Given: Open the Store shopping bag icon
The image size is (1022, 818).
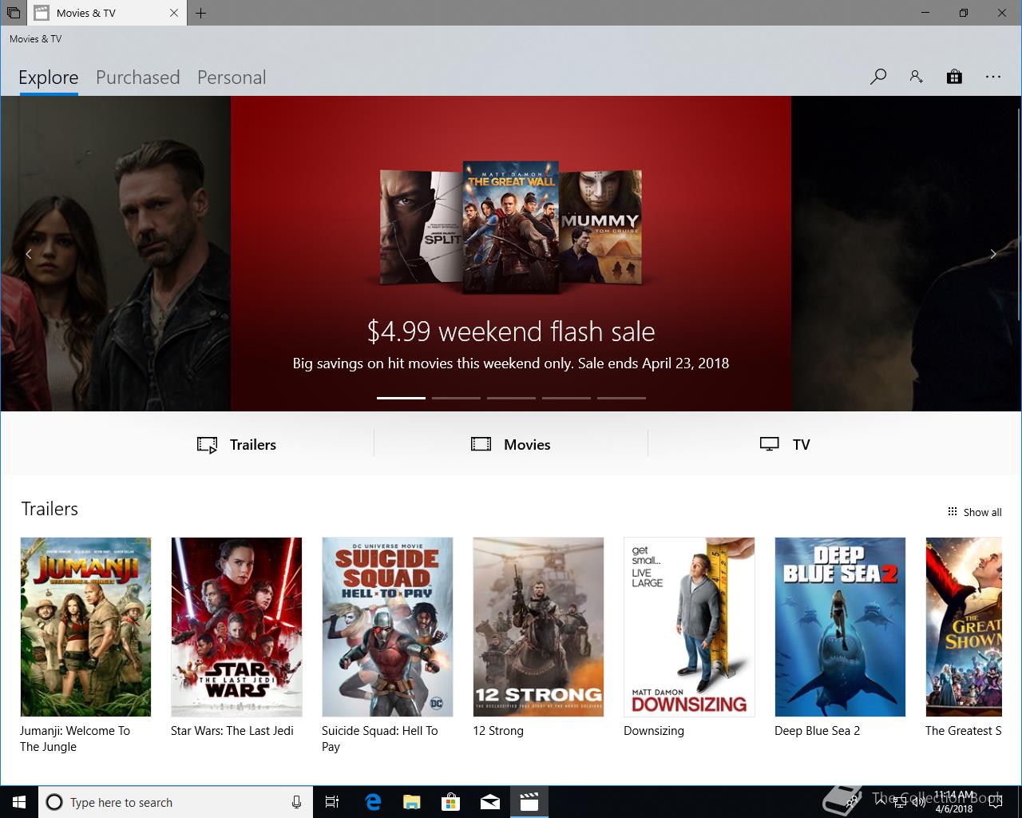Looking at the screenshot, I should tap(954, 77).
